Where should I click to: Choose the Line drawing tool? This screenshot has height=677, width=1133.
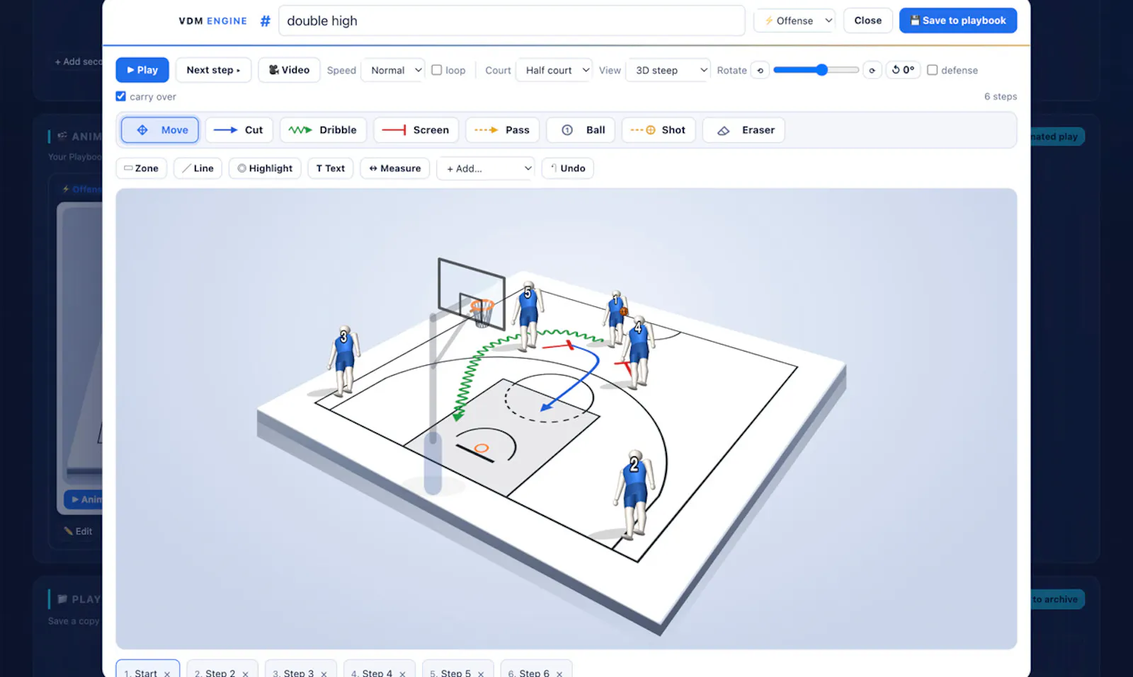coord(198,168)
